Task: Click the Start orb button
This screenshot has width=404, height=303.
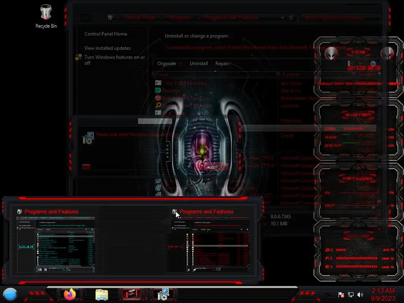Action: pos(10,294)
